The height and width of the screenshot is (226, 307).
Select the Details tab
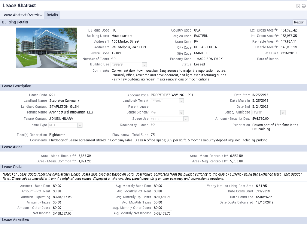[53, 15]
